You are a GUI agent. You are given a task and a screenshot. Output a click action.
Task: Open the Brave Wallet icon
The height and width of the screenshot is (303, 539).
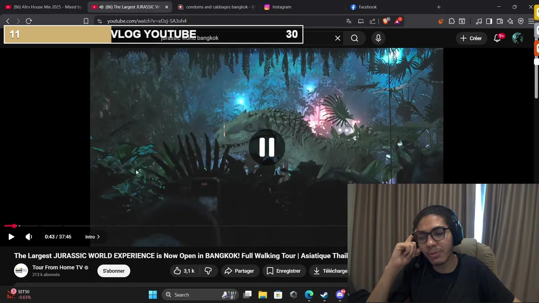(x=500, y=21)
